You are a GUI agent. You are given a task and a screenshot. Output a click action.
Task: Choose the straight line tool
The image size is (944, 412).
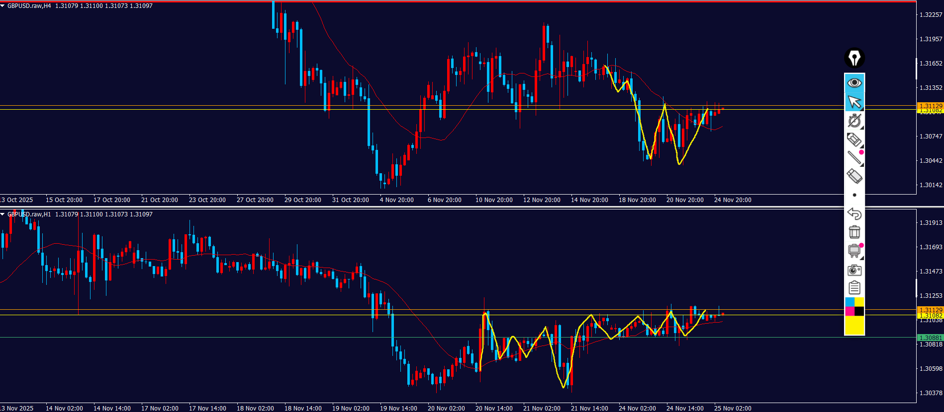pyautogui.click(x=854, y=158)
